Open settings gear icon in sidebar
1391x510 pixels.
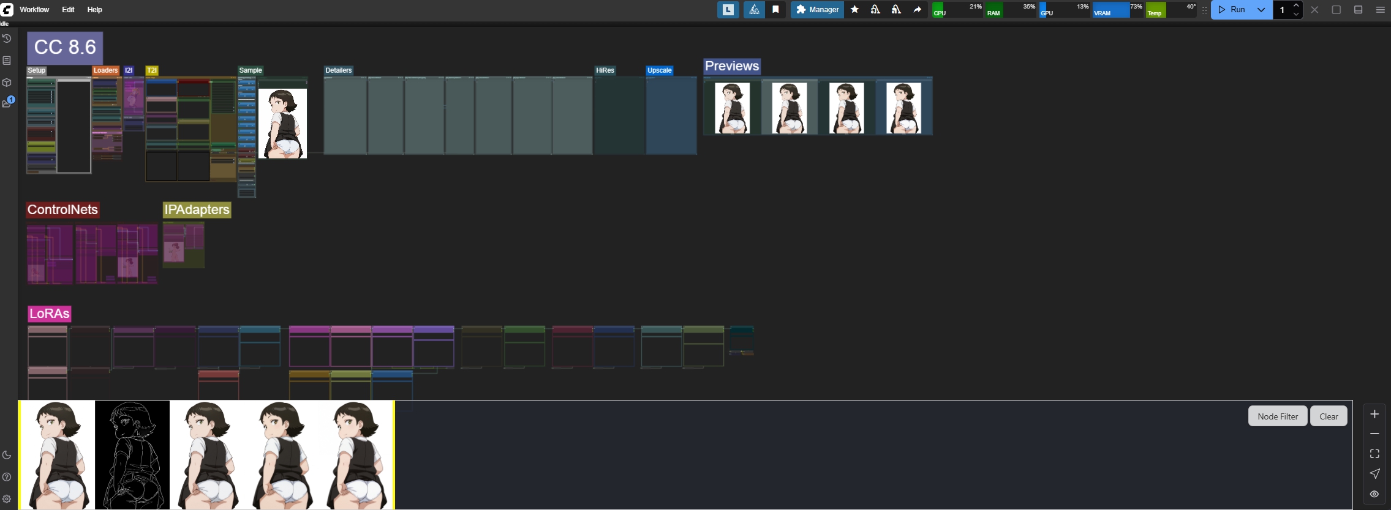pos(7,499)
